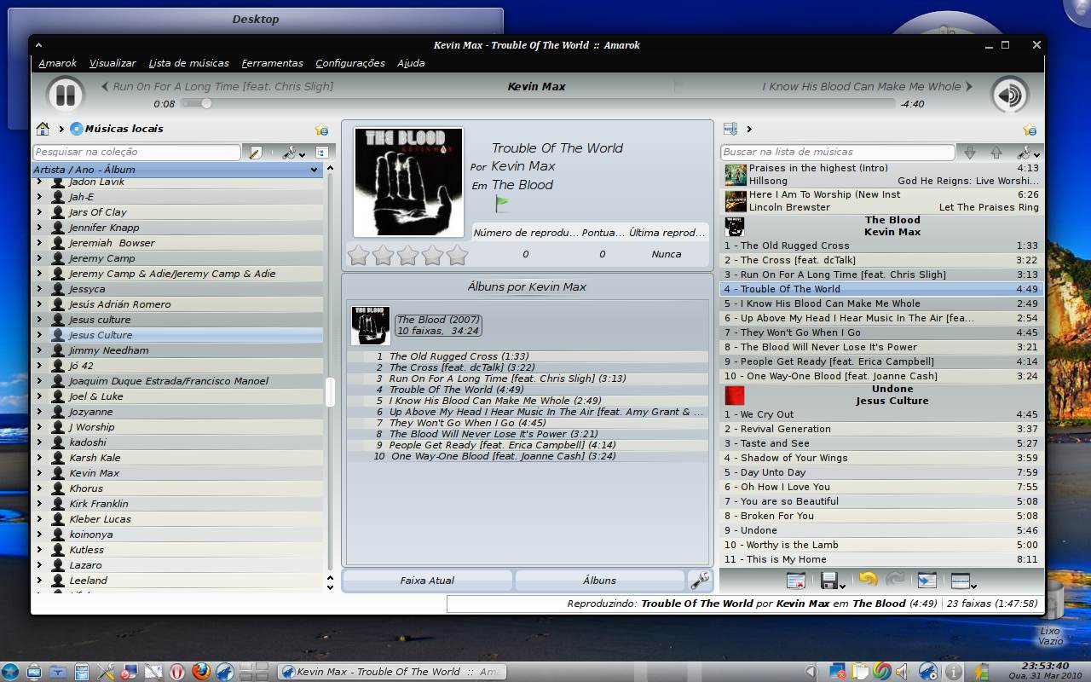Viewport: 1091px width, 682px height.
Task: Click The Blood album cover art
Action: pyautogui.click(x=408, y=182)
